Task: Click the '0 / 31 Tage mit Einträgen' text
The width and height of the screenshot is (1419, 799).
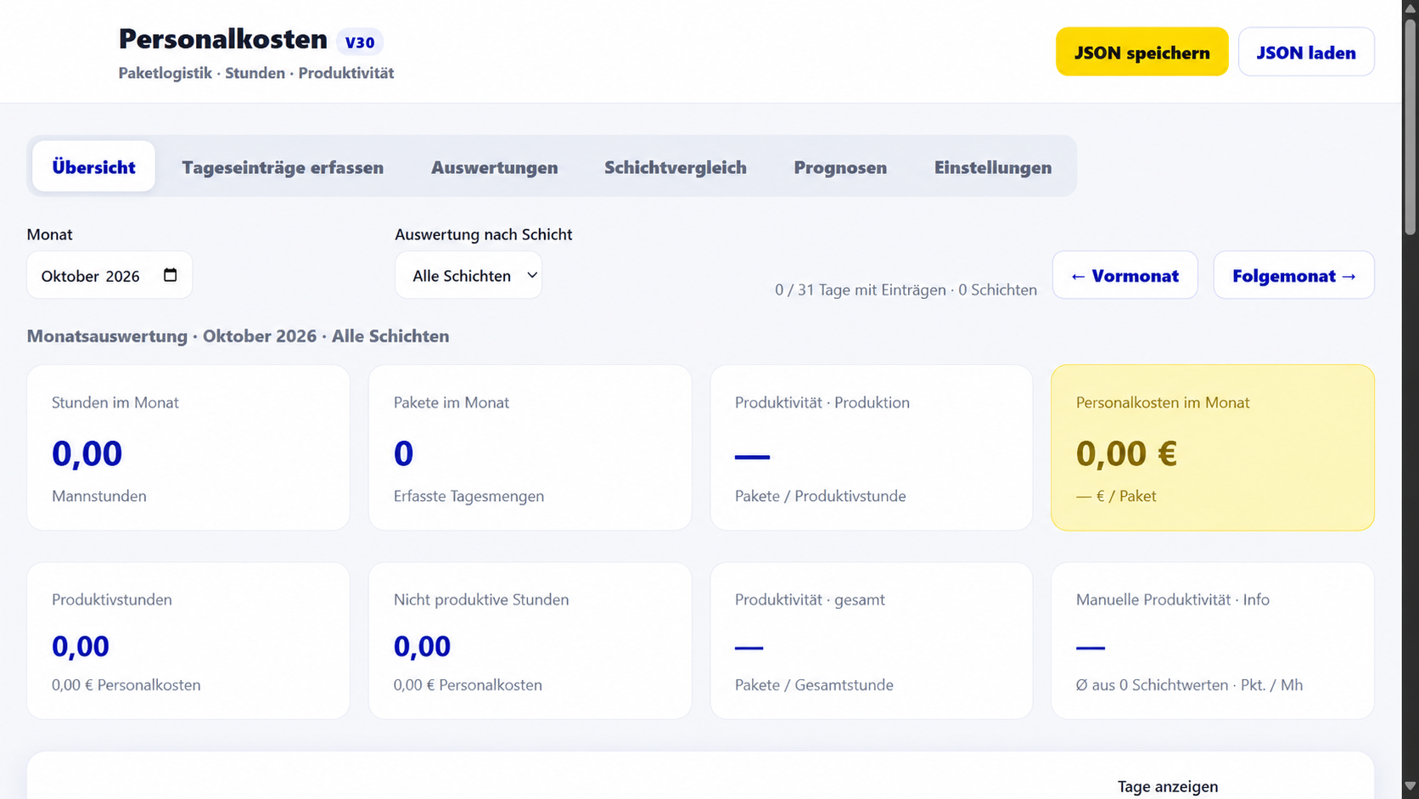Action: pyautogui.click(x=861, y=290)
